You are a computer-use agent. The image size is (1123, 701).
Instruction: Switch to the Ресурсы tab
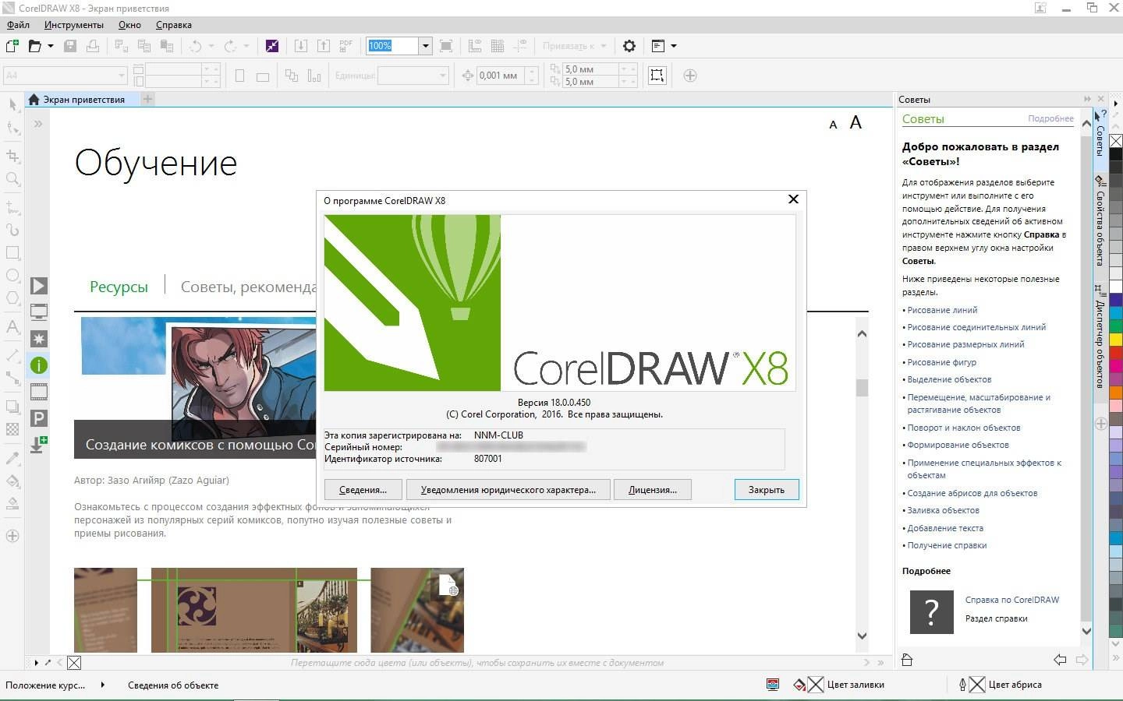pyautogui.click(x=119, y=287)
